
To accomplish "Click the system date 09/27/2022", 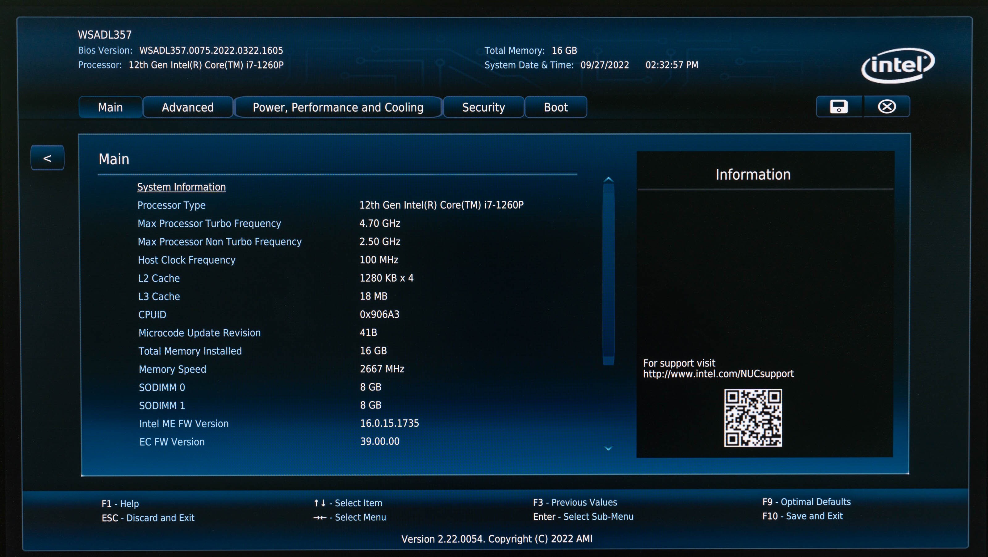I will 605,65.
